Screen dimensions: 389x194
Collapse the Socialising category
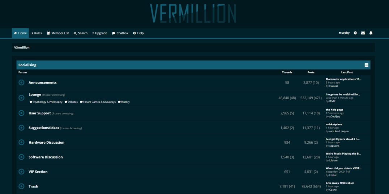pyautogui.click(x=367, y=65)
